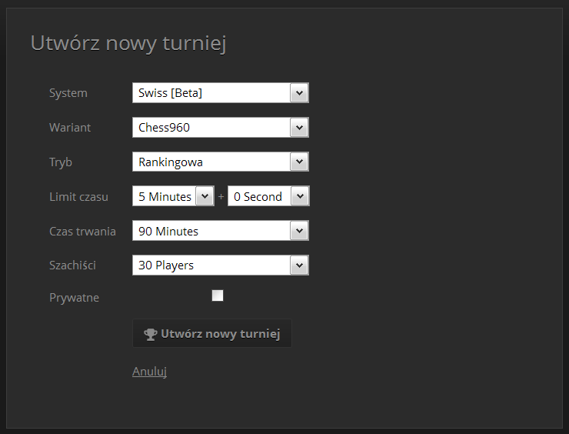Click the Prywatne label text
569x434 pixels.
click(x=74, y=298)
